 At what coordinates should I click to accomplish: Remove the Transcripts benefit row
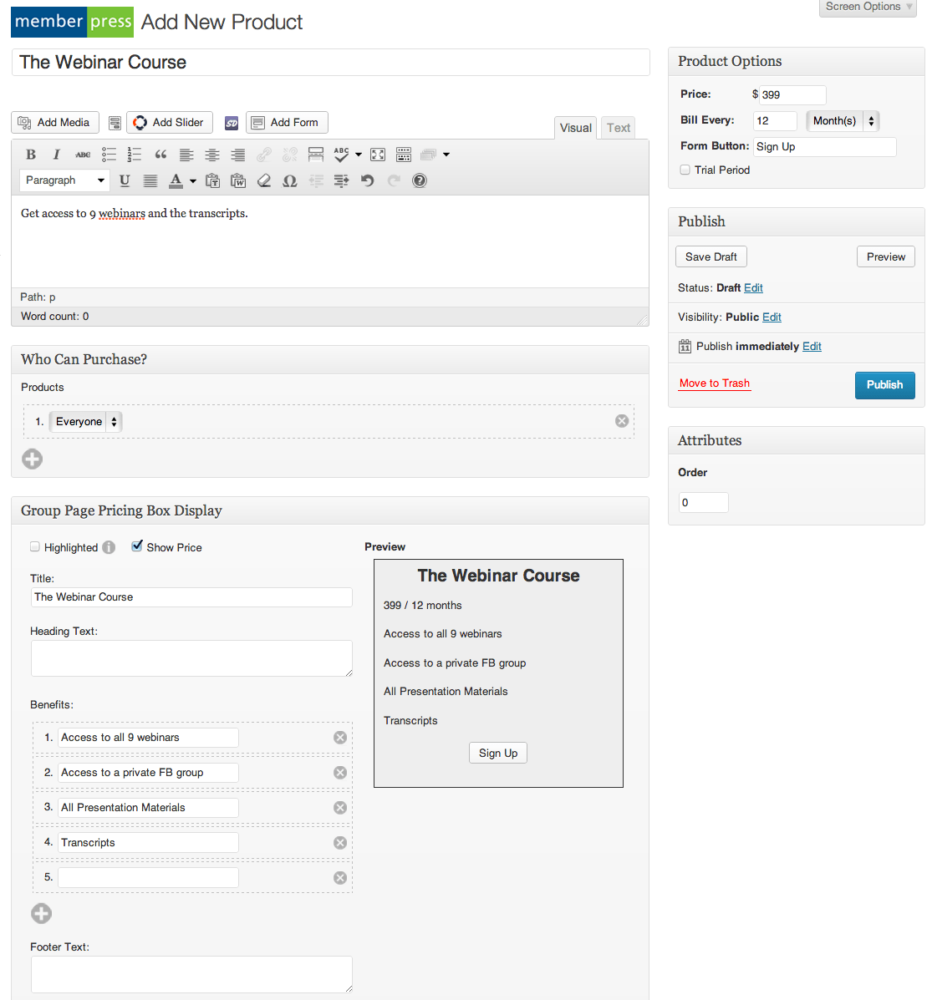click(340, 843)
